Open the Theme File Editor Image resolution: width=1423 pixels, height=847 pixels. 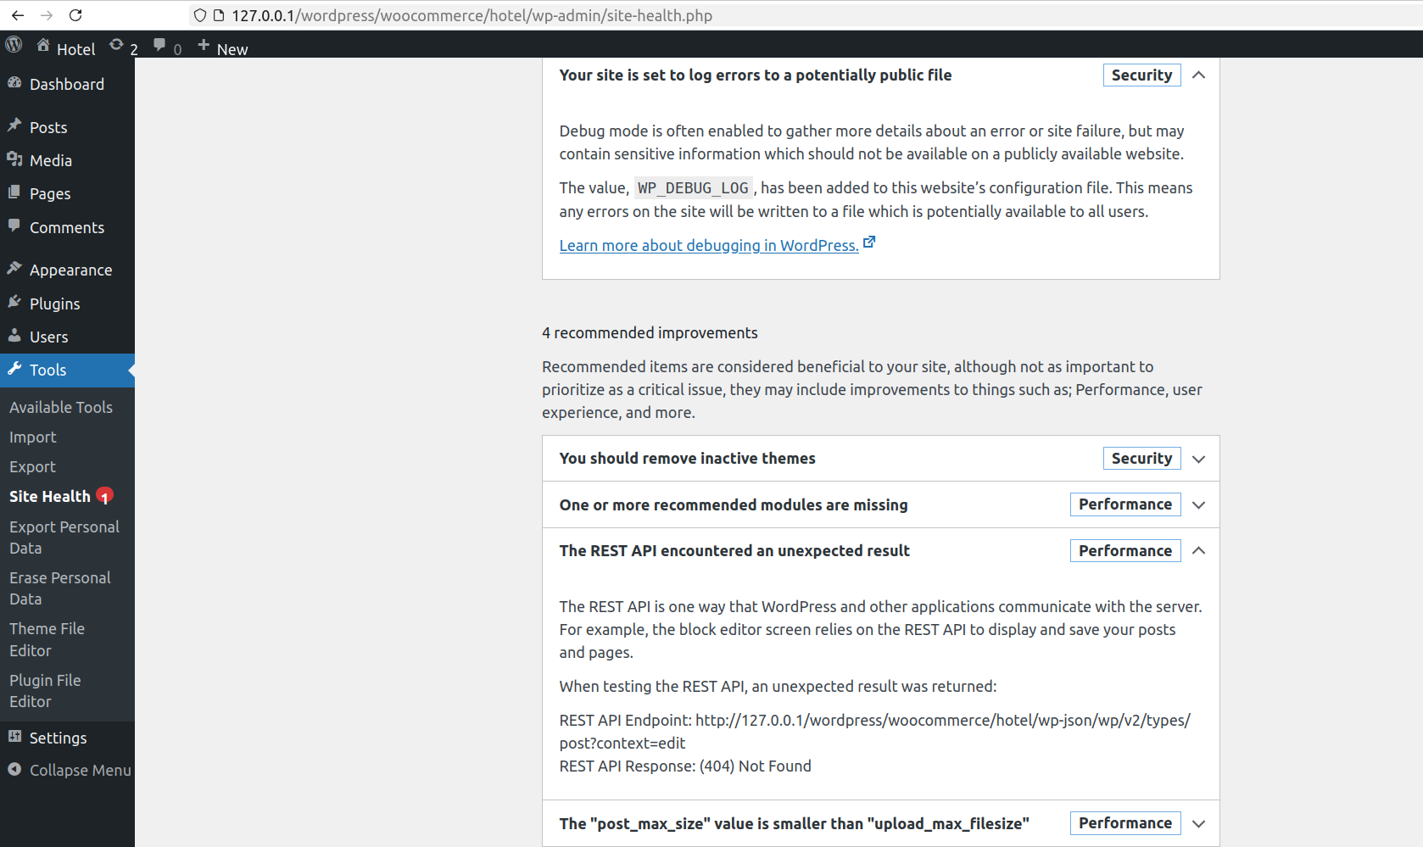pyautogui.click(x=47, y=639)
